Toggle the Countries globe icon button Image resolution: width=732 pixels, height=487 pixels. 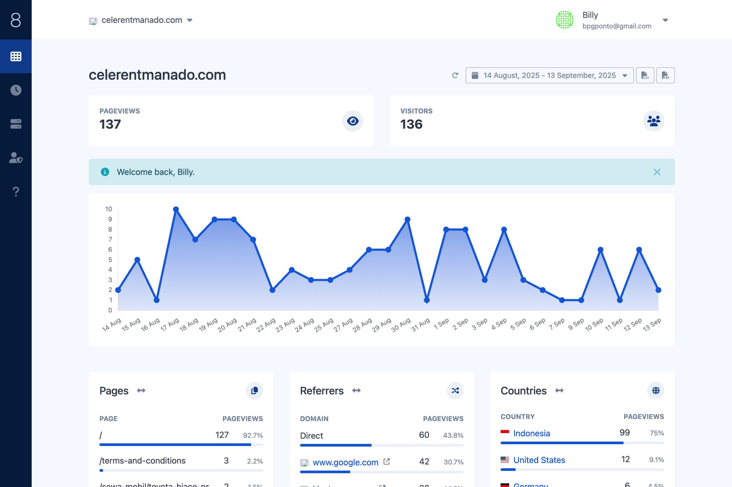point(655,390)
